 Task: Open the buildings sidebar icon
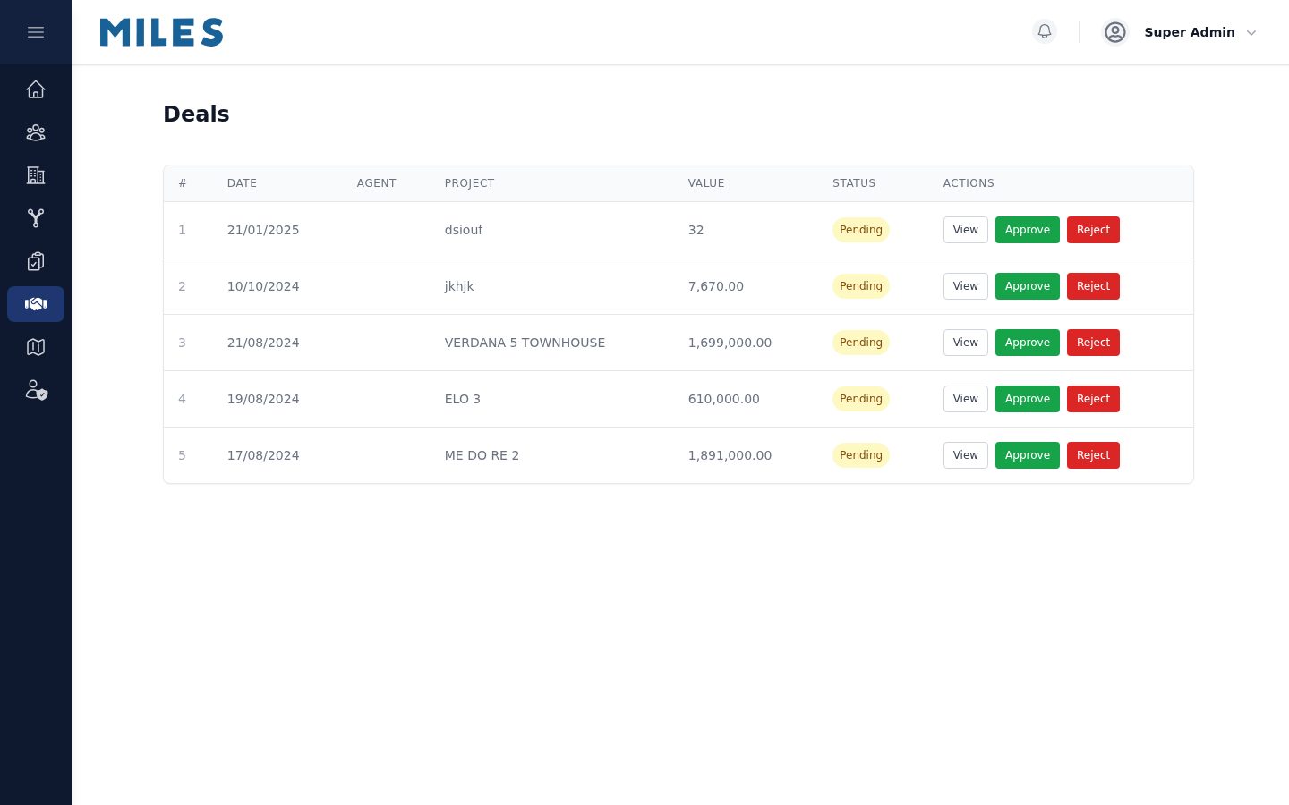click(x=36, y=175)
